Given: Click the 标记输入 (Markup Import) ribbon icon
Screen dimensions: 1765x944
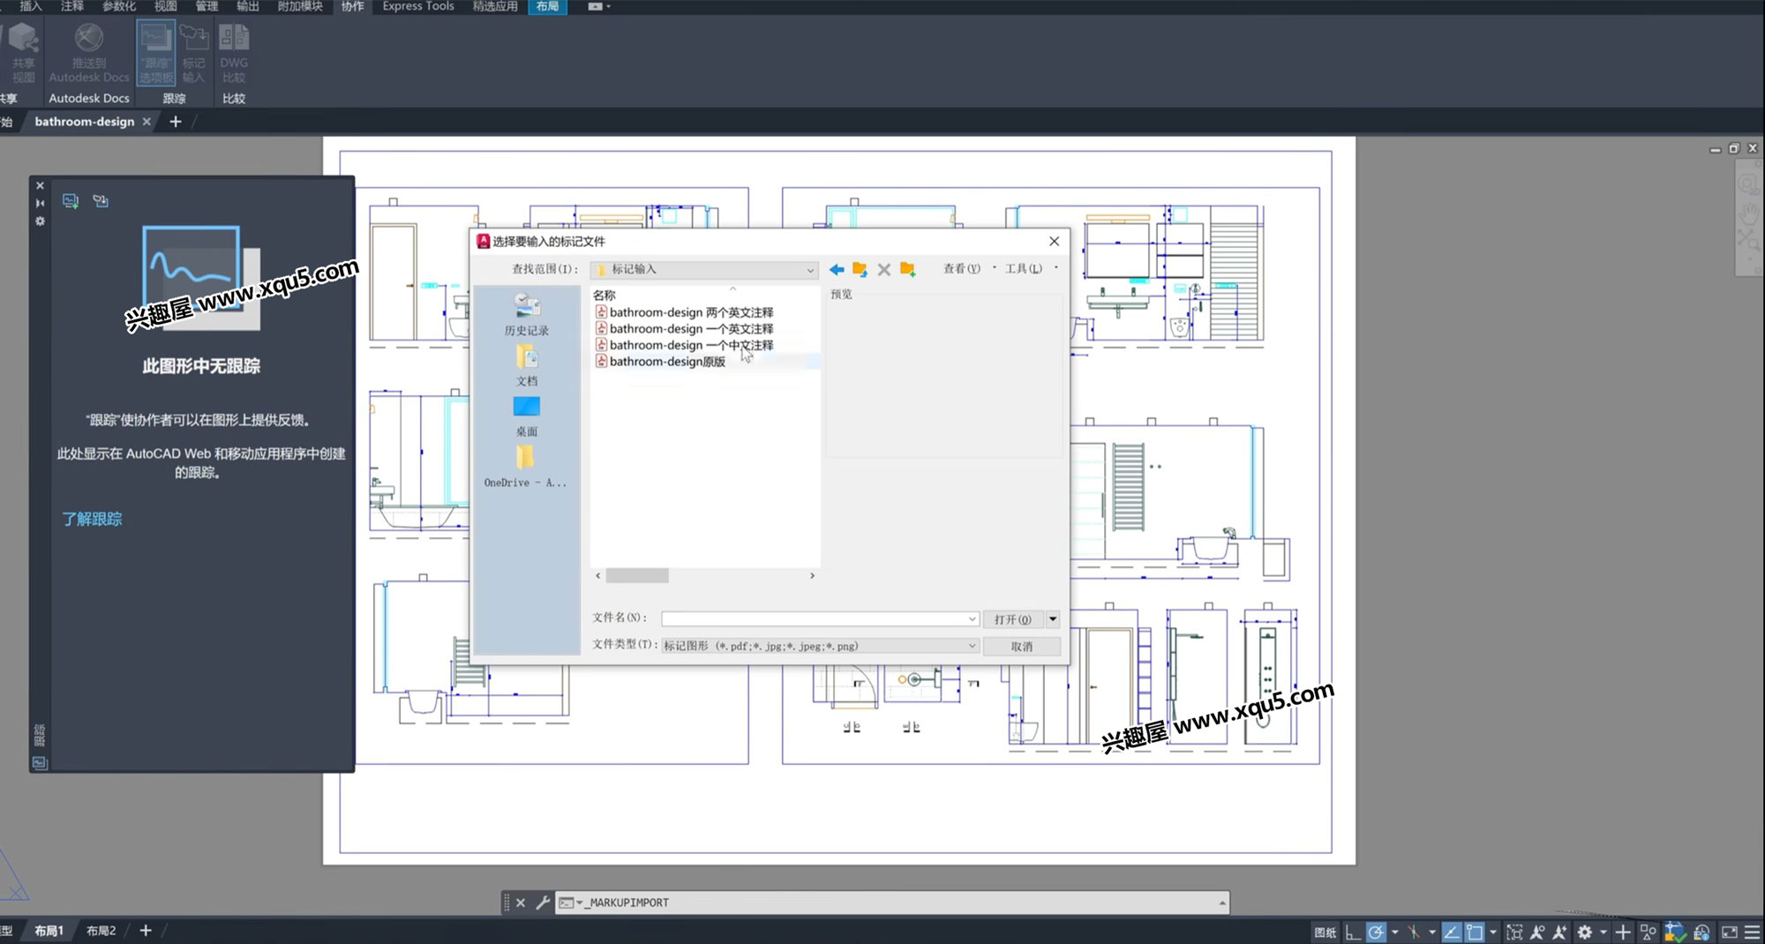Looking at the screenshot, I should 193,53.
